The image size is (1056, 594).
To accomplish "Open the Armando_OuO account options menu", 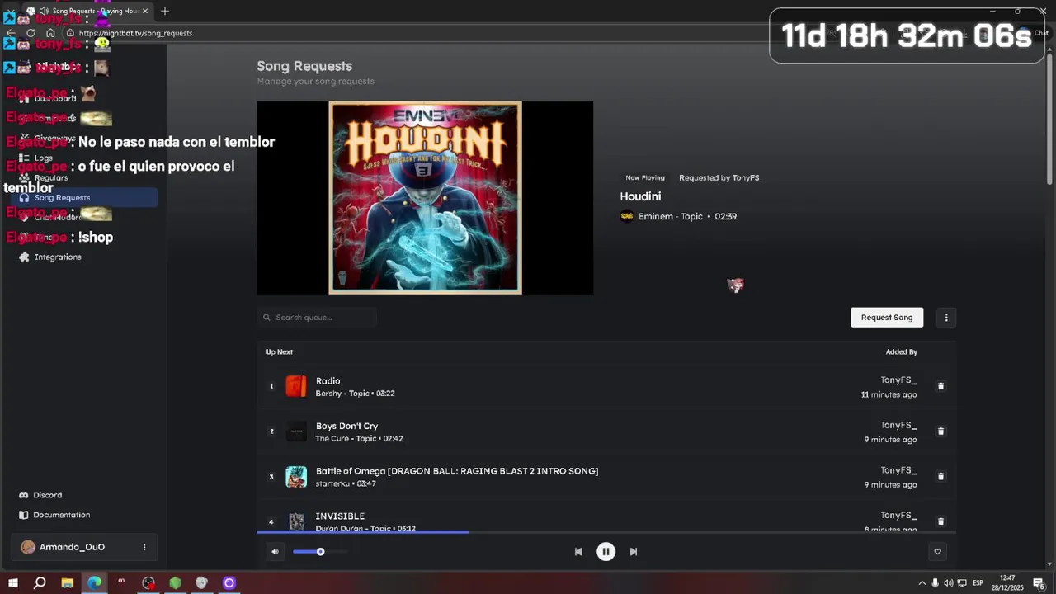I will click(x=144, y=547).
